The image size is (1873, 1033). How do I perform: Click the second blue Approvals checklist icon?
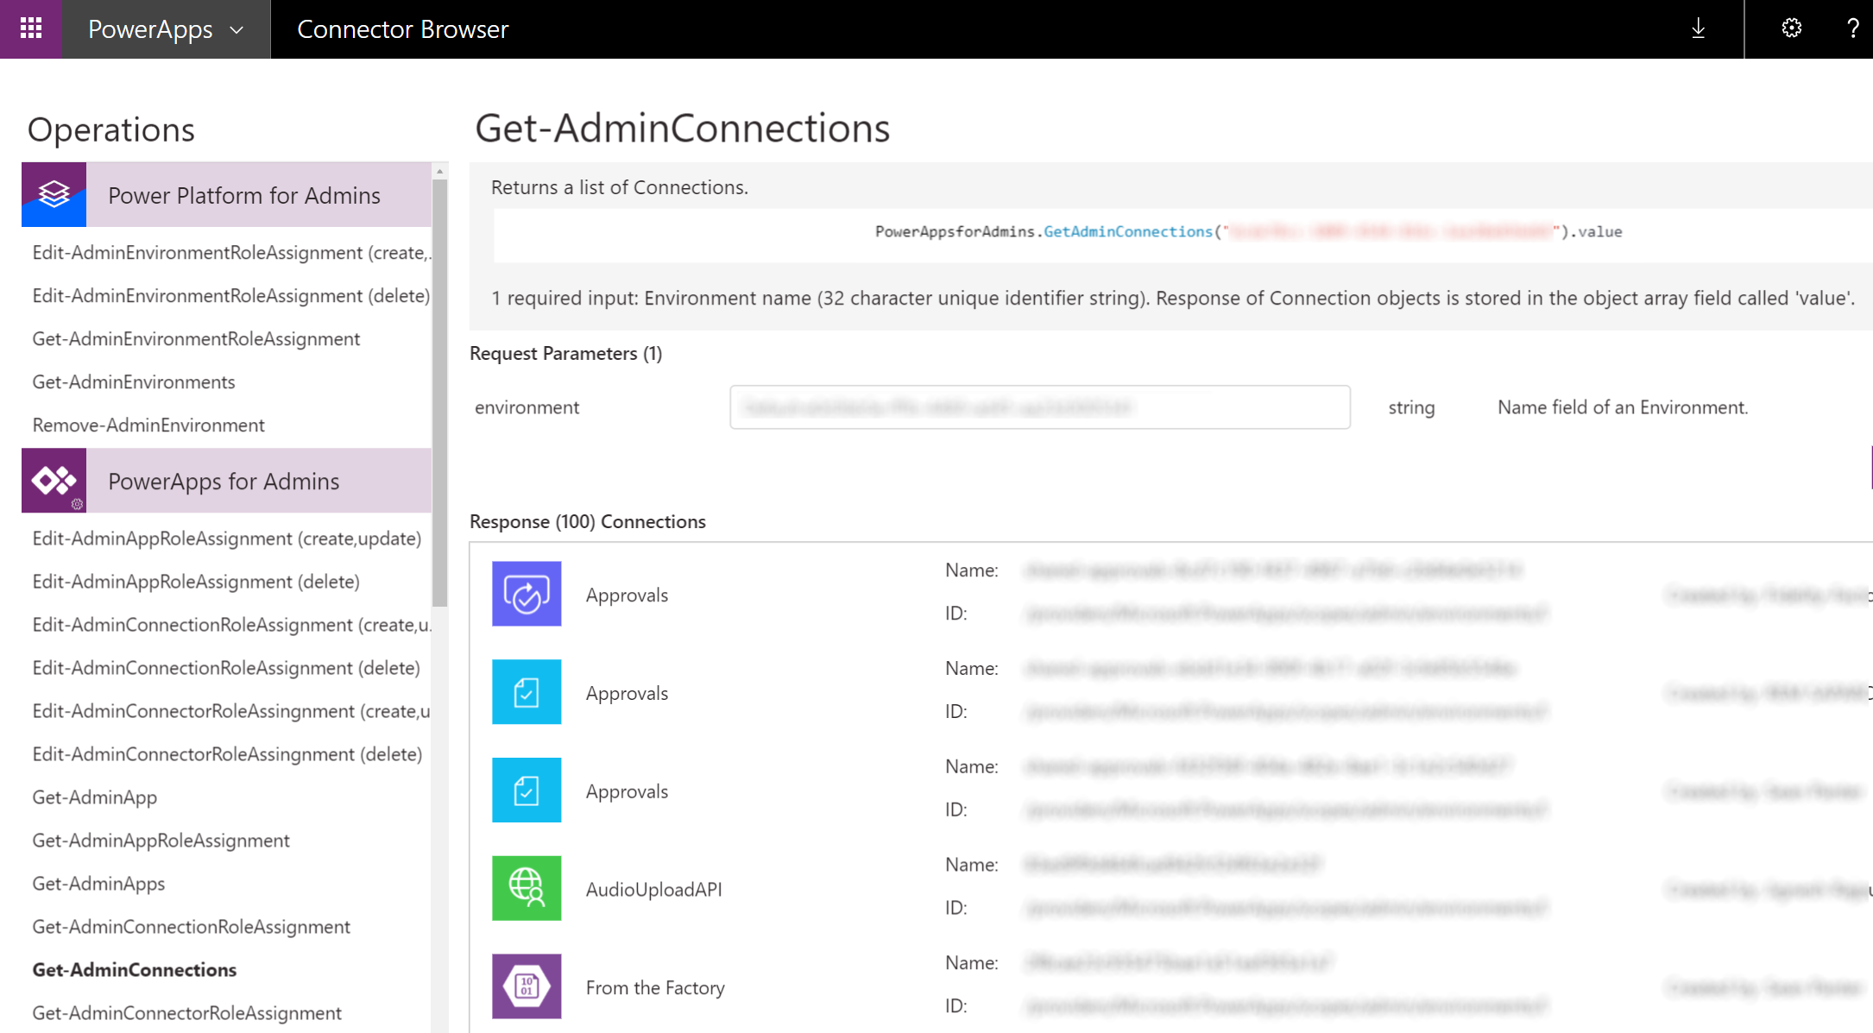pos(526,691)
